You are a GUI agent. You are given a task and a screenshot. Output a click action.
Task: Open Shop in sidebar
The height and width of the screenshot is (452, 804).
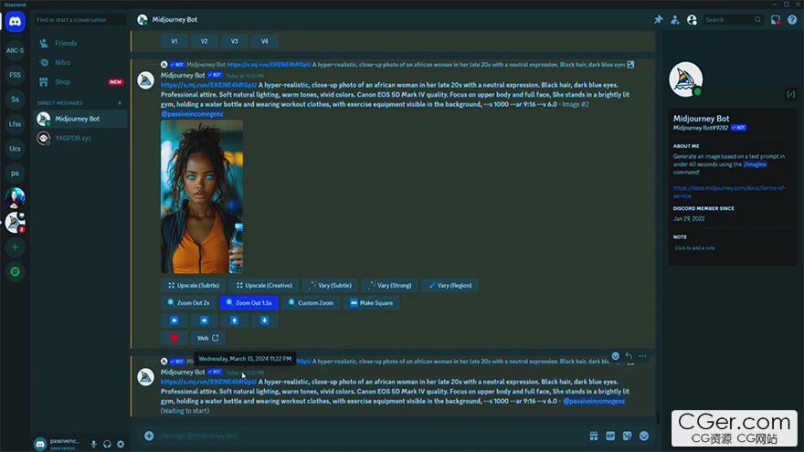click(x=80, y=82)
